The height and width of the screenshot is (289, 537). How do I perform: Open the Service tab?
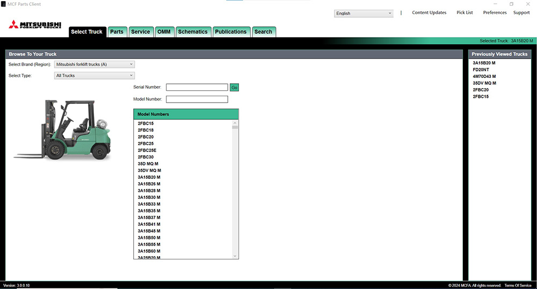[x=141, y=32]
